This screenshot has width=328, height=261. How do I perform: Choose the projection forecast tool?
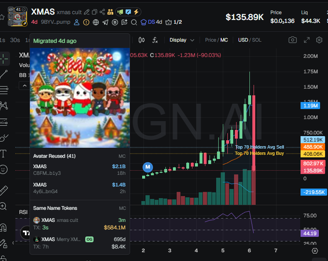click(4, 122)
